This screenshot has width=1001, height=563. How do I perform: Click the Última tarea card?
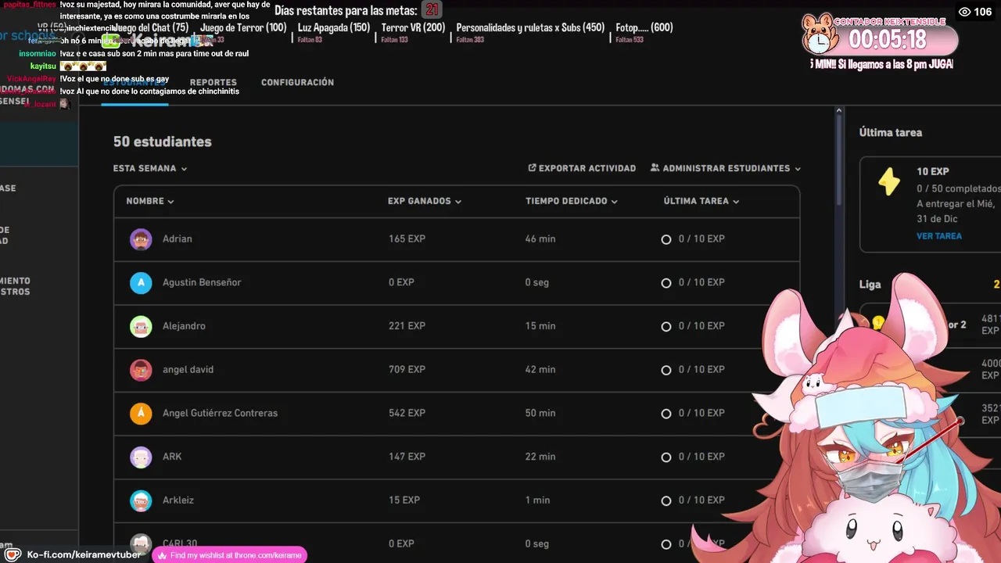click(930, 204)
